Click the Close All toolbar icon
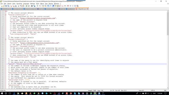Screen dimensions: 169x95 pyautogui.click(x=13, y=6)
